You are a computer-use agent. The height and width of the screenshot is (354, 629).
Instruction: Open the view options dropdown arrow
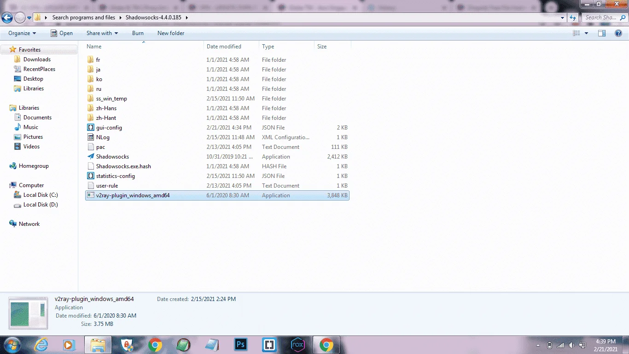[x=586, y=33]
